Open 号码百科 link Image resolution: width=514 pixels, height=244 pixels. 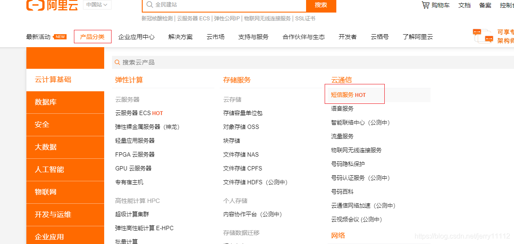342,192
